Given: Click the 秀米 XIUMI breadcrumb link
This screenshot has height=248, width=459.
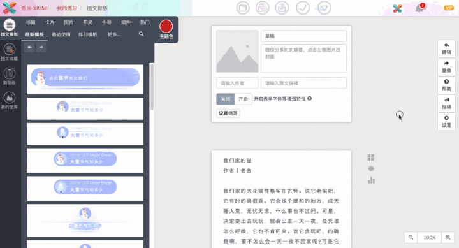Looking at the screenshot, I should click(34, 8).
